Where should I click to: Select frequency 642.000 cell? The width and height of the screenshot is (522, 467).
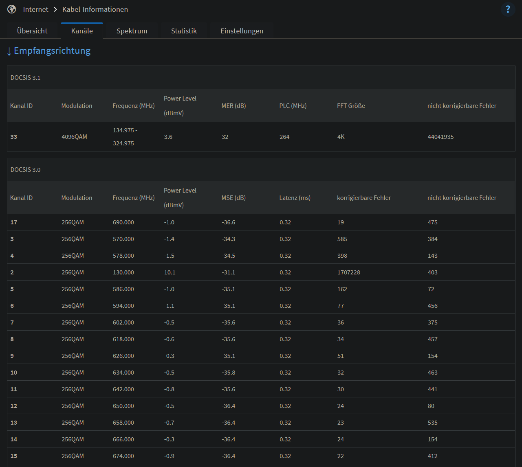(123, 389)
